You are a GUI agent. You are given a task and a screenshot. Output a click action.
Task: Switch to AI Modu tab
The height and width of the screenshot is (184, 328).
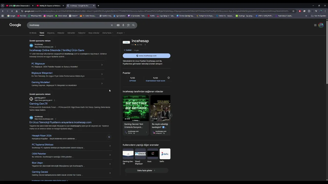[33, 33]
